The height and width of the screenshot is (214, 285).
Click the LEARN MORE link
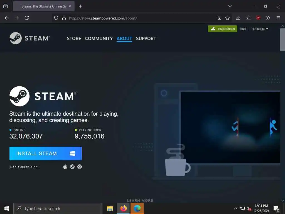coord(140,201)
